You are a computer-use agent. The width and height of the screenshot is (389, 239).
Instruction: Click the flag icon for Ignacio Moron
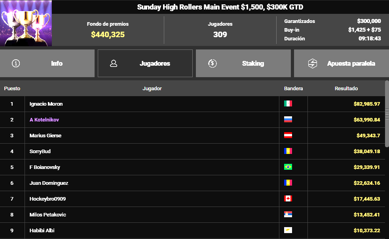288,104
